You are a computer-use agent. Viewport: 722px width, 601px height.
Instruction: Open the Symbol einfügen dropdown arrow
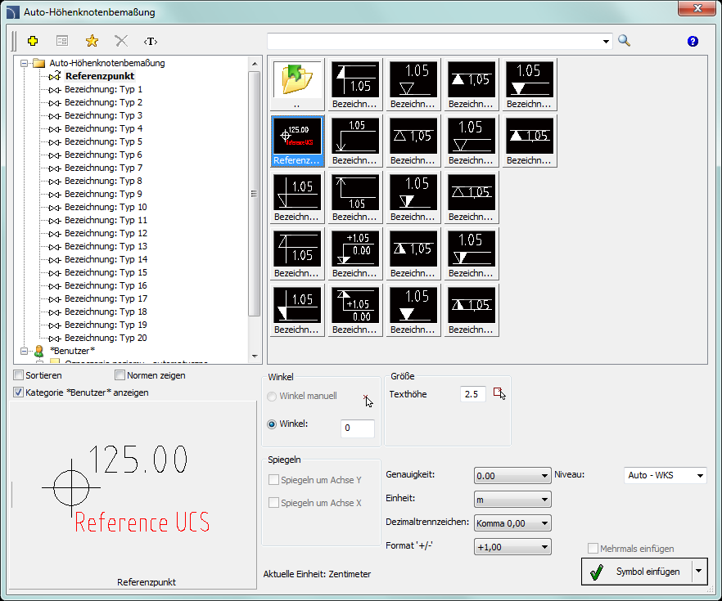(698, 572)
